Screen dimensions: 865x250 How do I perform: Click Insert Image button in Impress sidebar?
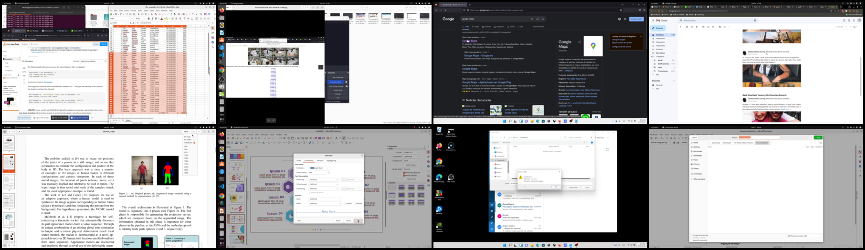tap(411, 165)
